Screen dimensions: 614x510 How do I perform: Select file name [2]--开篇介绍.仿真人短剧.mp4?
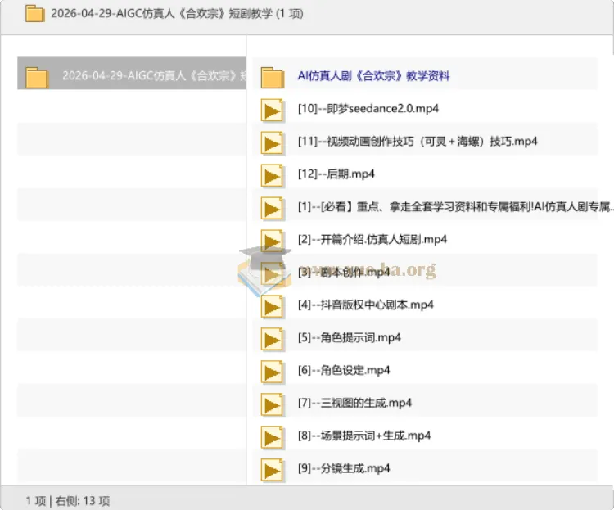click(x=372, y=239)
